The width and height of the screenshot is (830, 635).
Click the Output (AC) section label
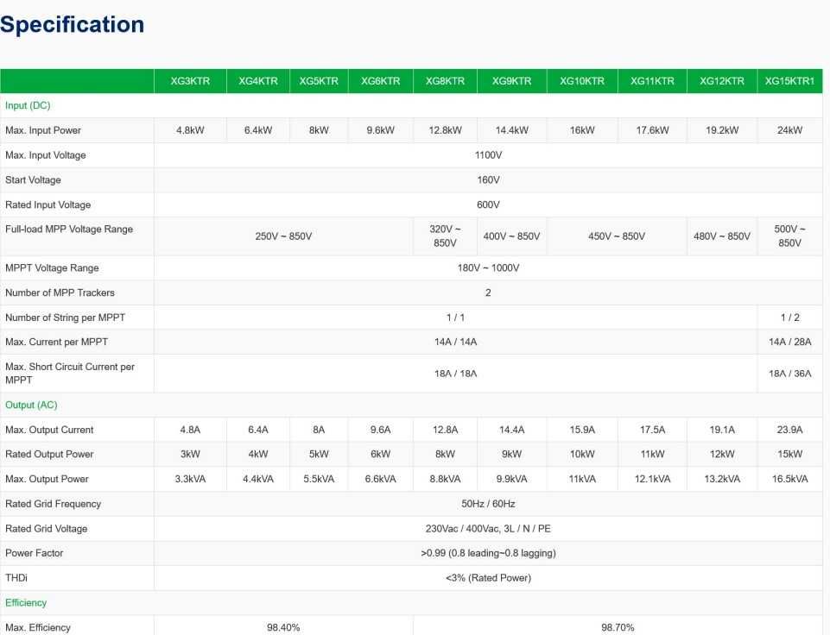tap(31, 405)
